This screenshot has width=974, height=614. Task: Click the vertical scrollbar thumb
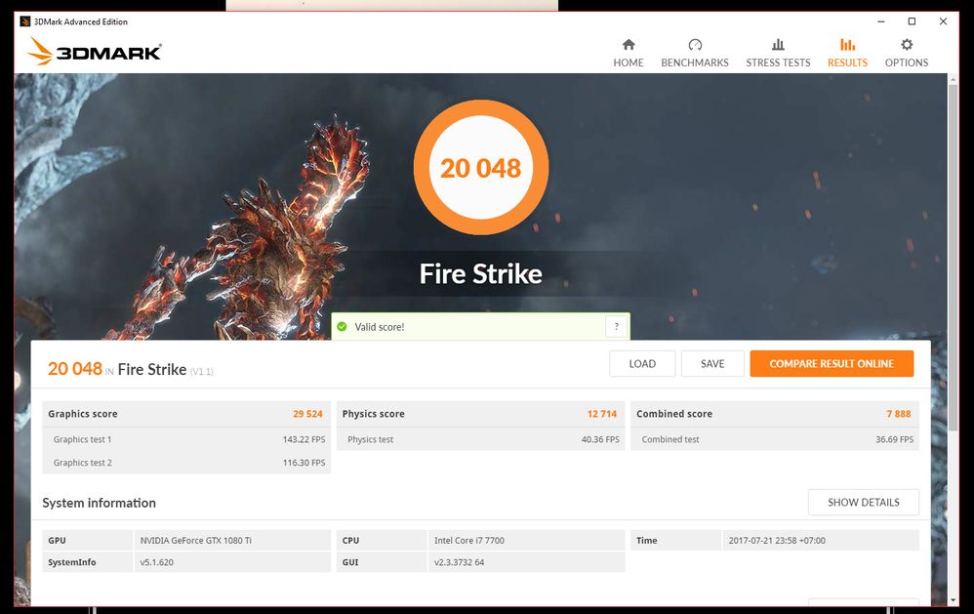pyautogui.click(x=953, y=258)
